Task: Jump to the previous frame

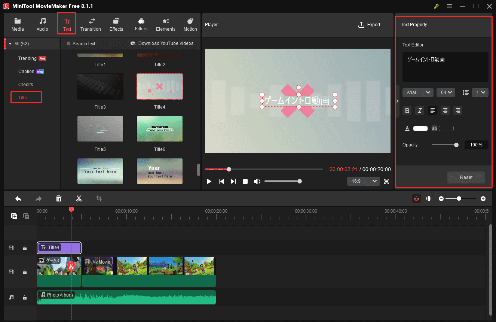Action: (221, 181)
